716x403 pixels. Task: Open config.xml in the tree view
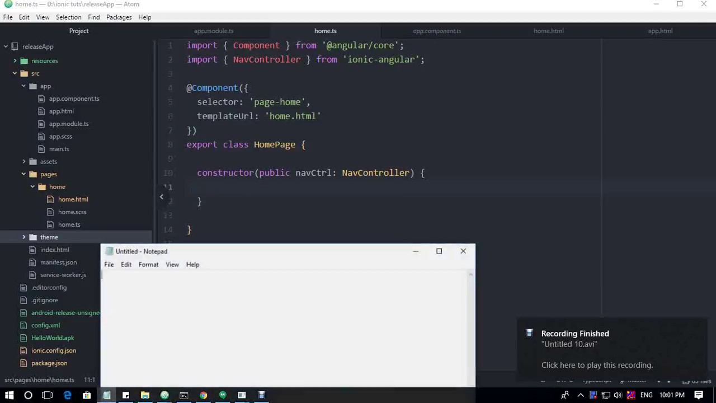tap(45, 325)
